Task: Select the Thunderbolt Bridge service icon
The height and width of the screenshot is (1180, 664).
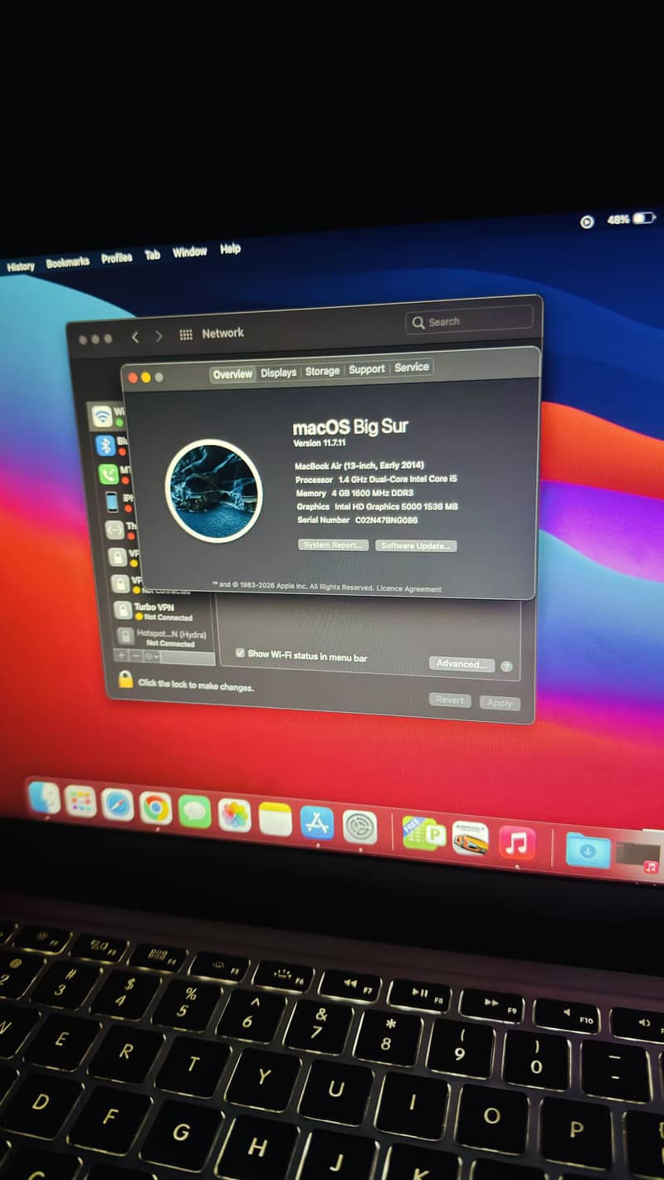Action: coord(115,529)
